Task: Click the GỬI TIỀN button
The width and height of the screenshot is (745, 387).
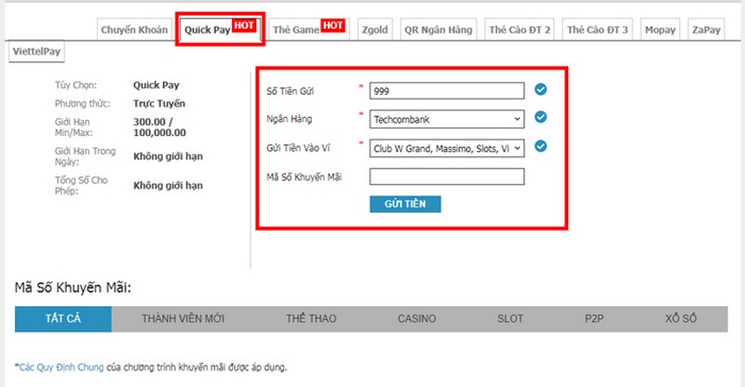Action: (405, 204)
